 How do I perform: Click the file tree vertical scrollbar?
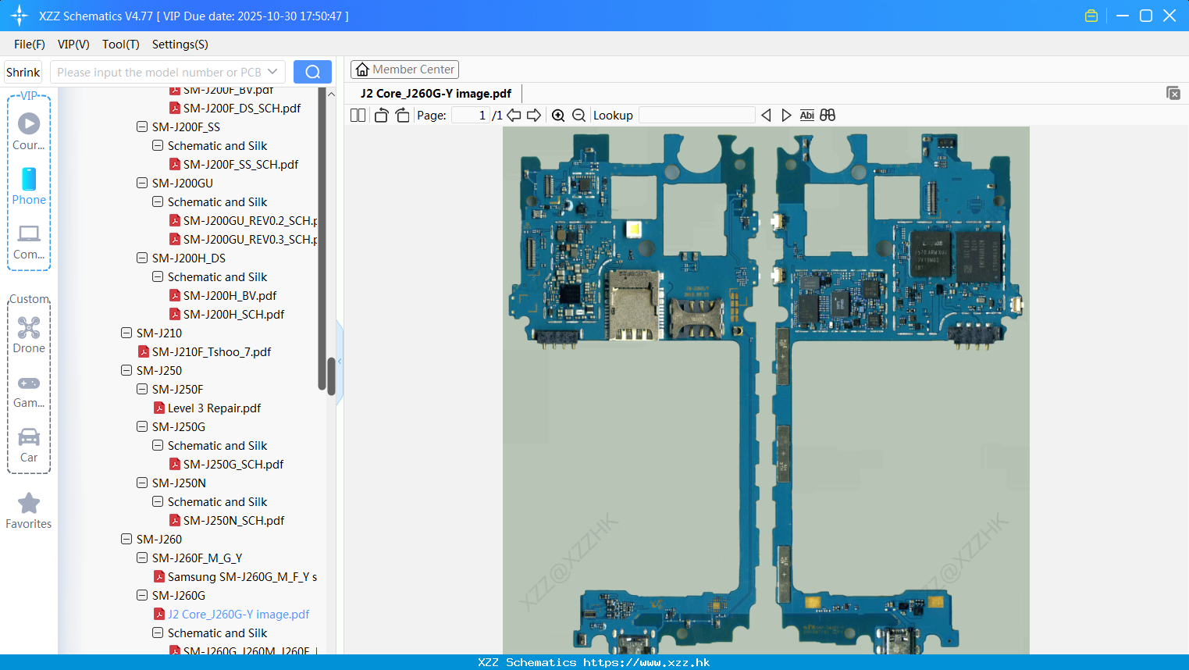331,376
